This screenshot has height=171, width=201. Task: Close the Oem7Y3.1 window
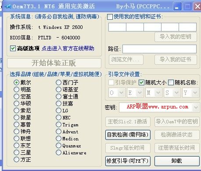click(197, 7)
